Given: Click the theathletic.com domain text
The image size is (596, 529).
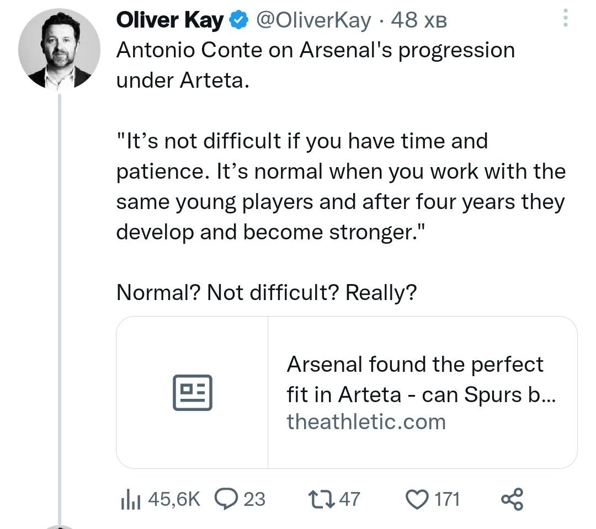Looking at the screenshot, I should 366,422.
